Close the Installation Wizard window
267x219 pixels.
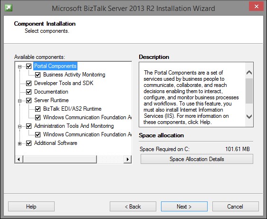(x=256, y=7)
